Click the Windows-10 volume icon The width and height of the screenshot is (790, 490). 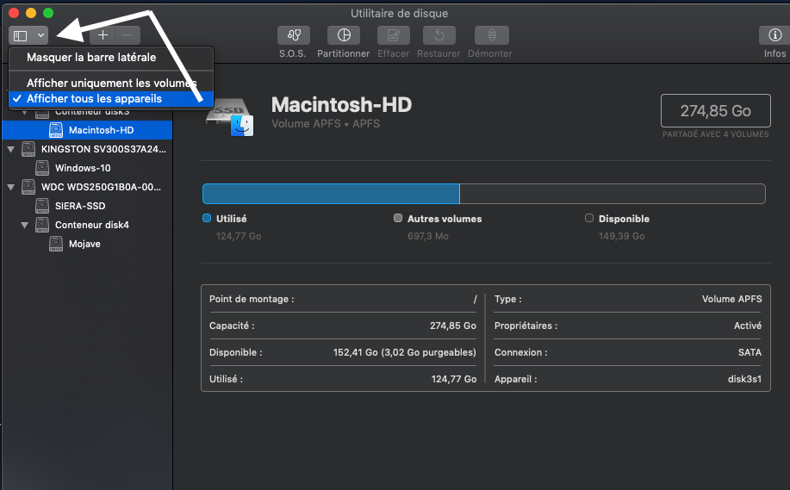click(42, 168)
